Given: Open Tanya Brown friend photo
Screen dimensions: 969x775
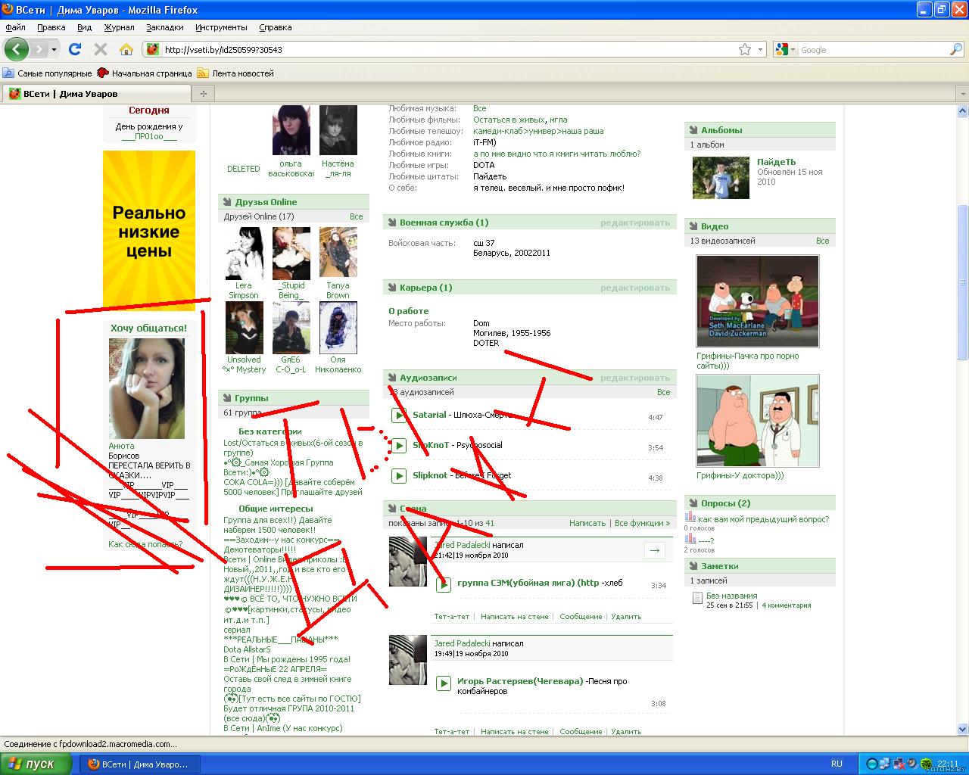Looking at the screenshot, I should (x=338, y=254).
